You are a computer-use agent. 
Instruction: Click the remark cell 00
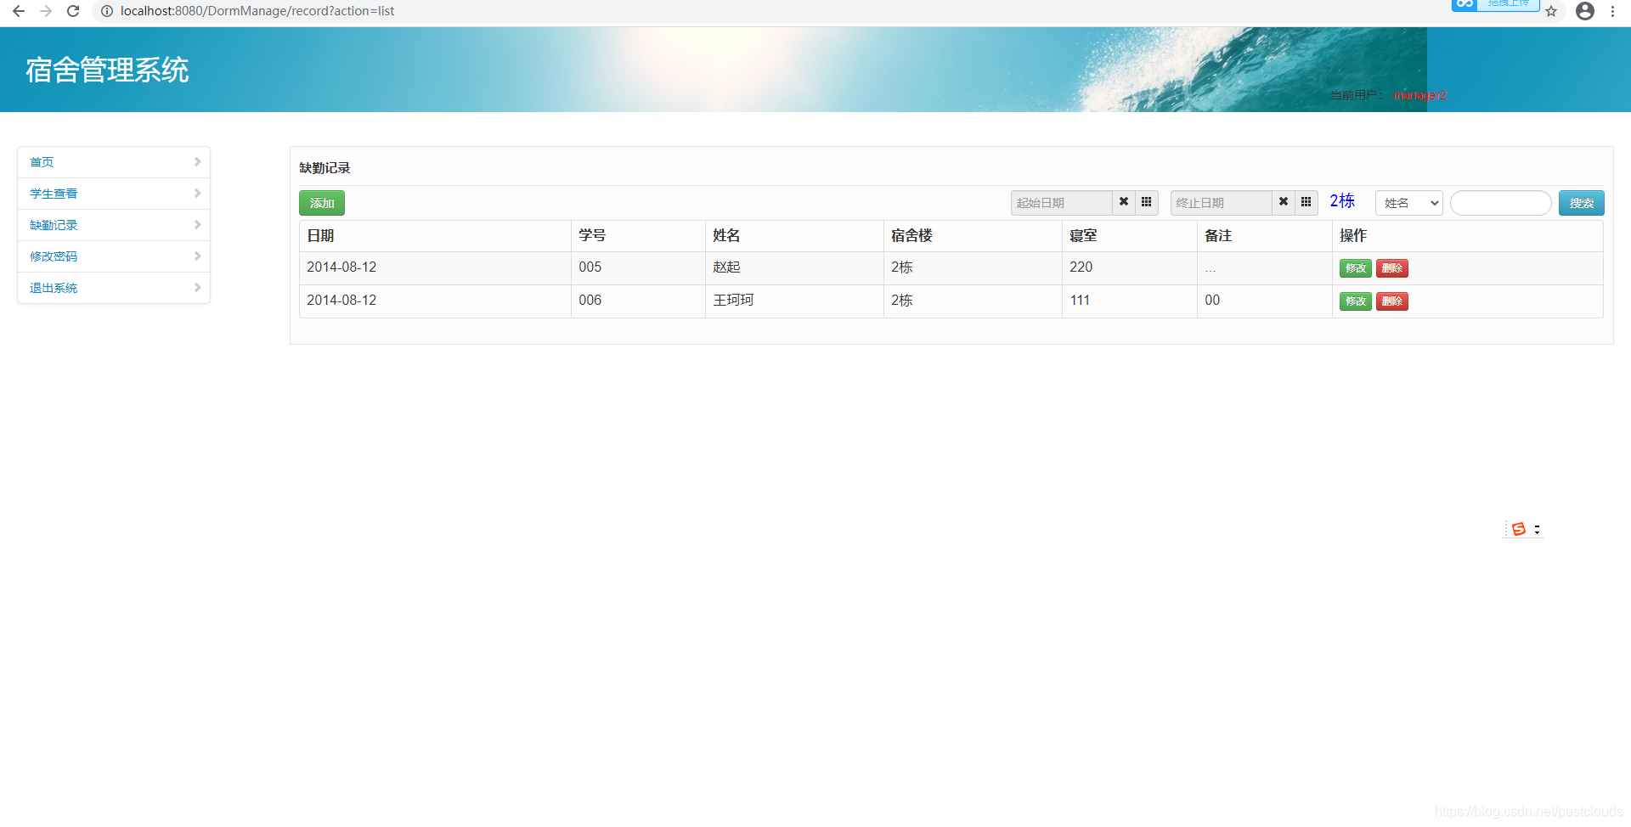point(1265,301)
